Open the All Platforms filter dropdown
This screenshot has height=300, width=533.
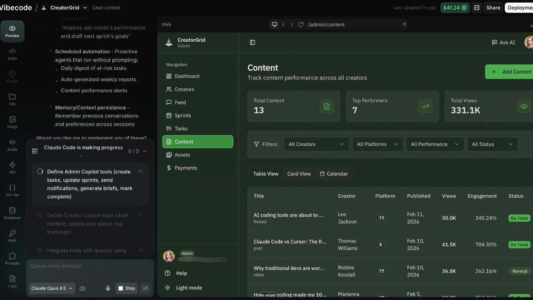[378, 144]
